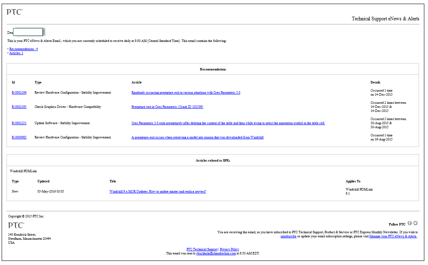This screenshot has width=428, height=265.
Task: Click 'Update Software - Stability Improvement' text
Action: point(62,123)
